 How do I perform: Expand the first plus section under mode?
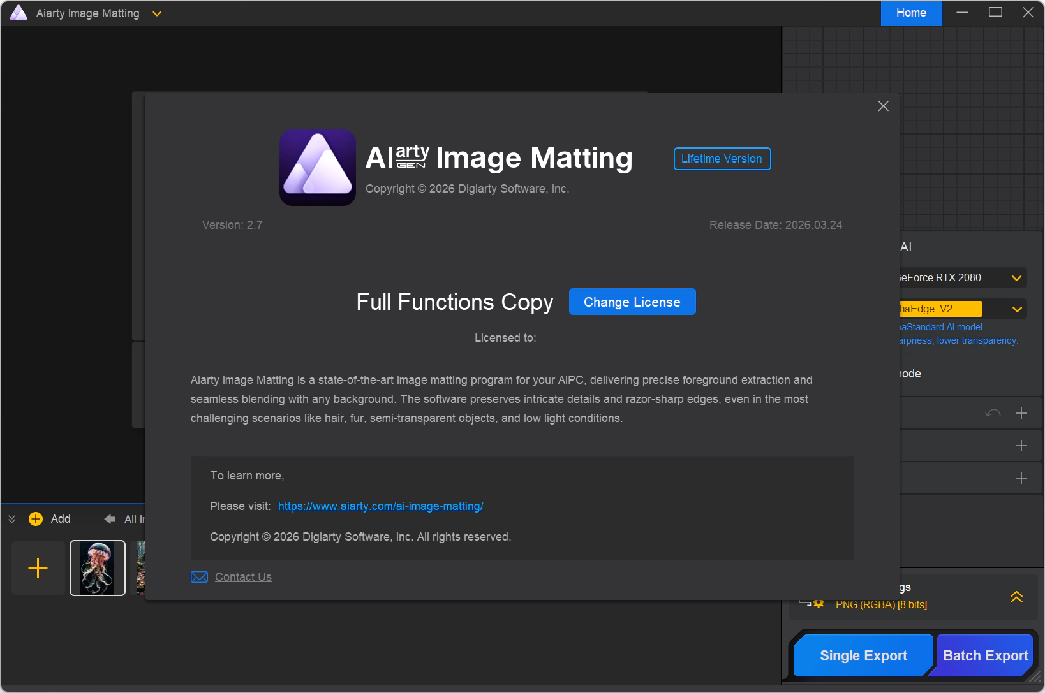(1021, 413)
